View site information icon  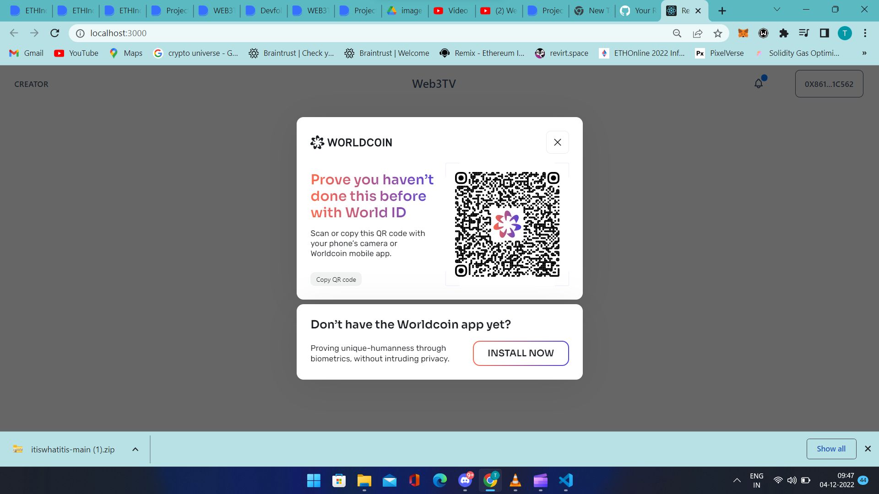(80, 33)
